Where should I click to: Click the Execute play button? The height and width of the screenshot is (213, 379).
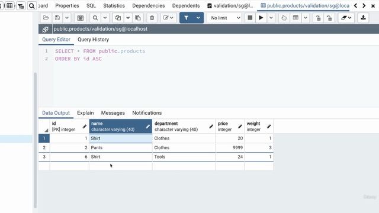[x=261, y=18]
